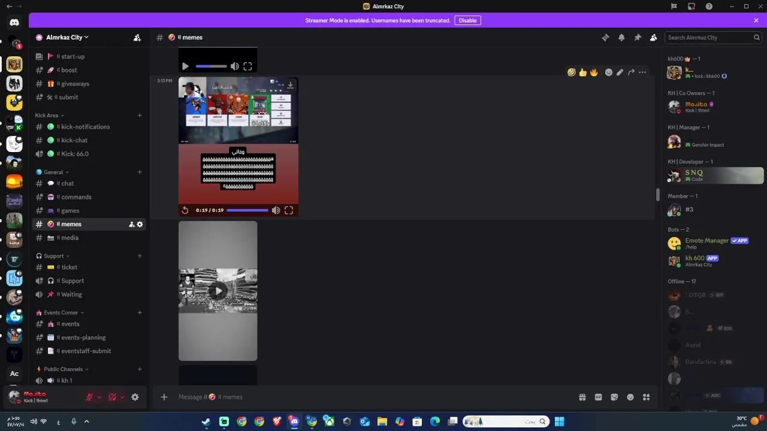Mute the 0:19 video volume
The height and width of the screenshot is (431, 767).
click(x=276, y=210)
